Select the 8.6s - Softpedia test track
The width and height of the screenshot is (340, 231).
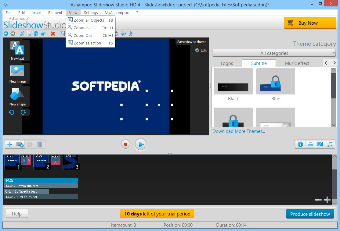click(27, 191)
